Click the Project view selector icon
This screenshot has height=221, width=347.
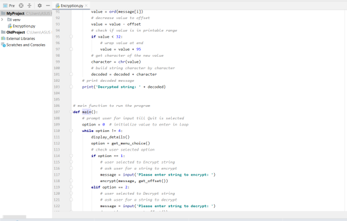pyautogui.click(x=5, y=5)
